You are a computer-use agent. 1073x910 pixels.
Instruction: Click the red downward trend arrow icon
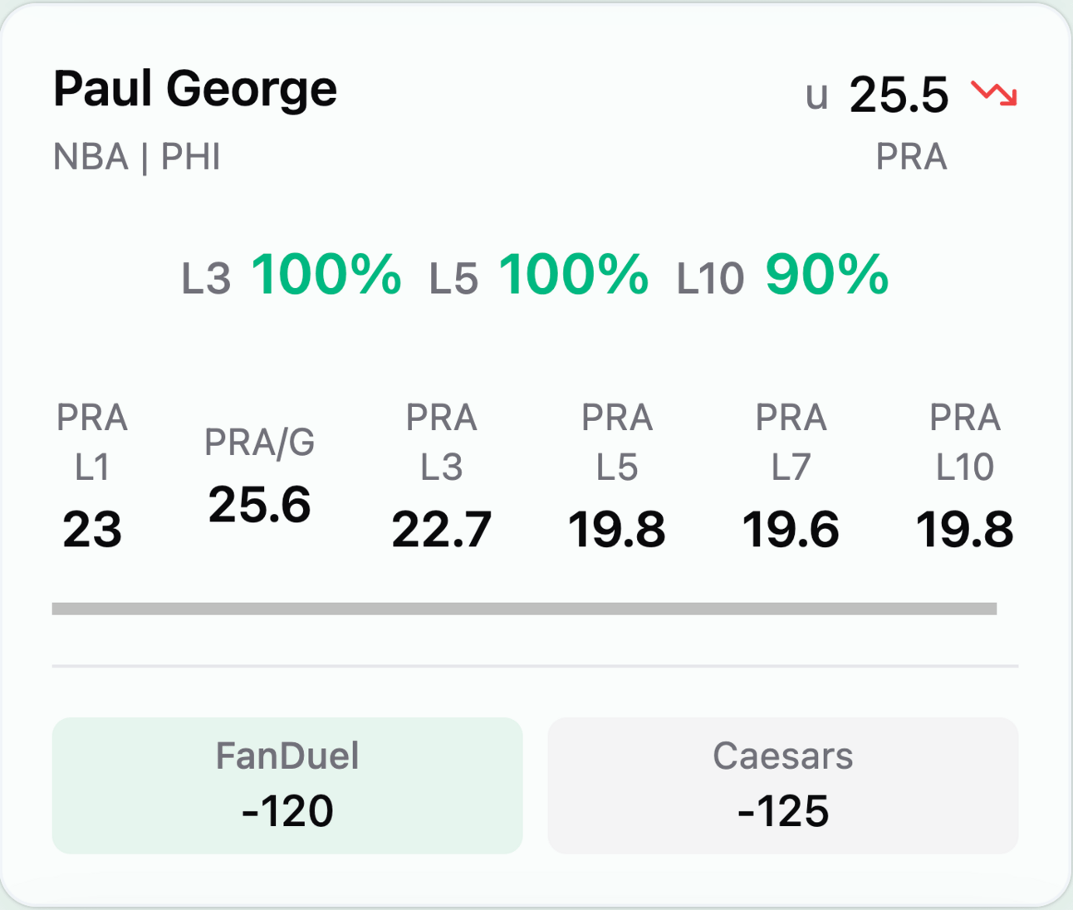(994, 93)
